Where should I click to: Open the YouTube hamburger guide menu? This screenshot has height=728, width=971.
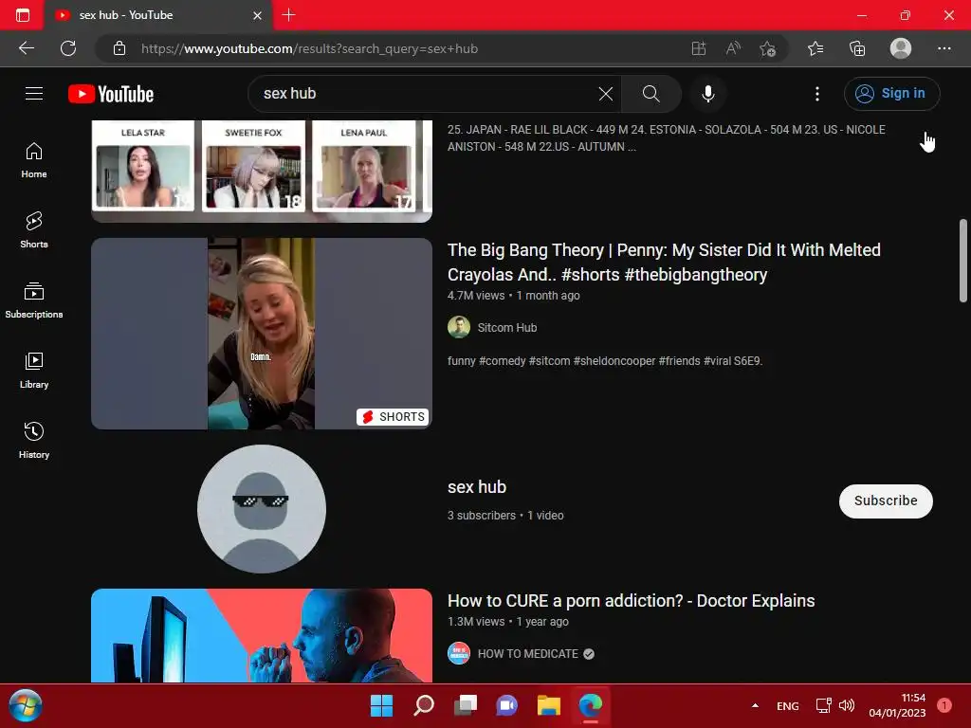pyautogui.click(x=34, y=94)
